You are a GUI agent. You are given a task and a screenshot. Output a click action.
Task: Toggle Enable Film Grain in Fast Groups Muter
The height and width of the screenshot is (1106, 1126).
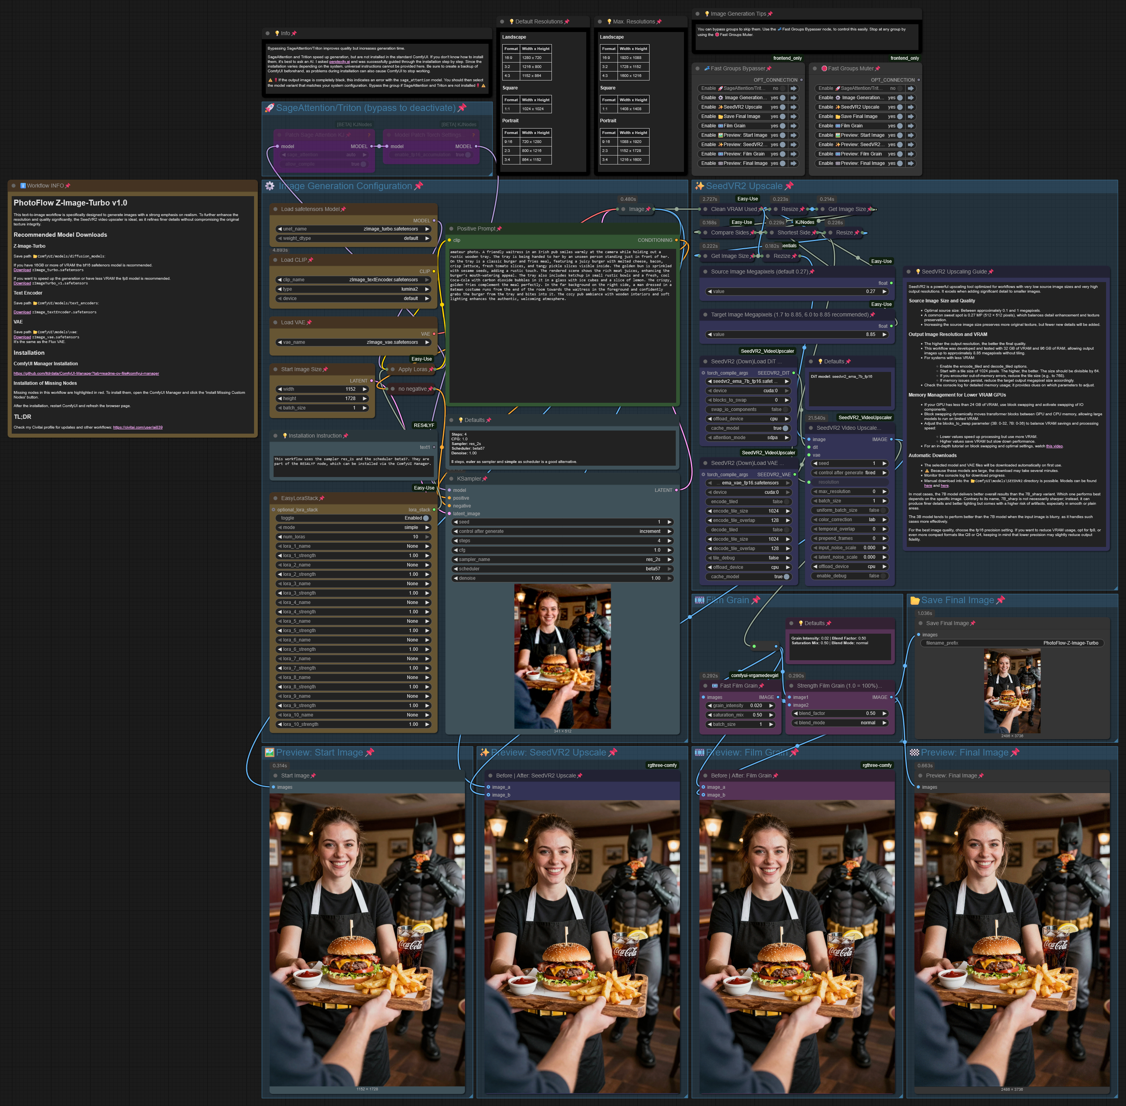point(899,125)
